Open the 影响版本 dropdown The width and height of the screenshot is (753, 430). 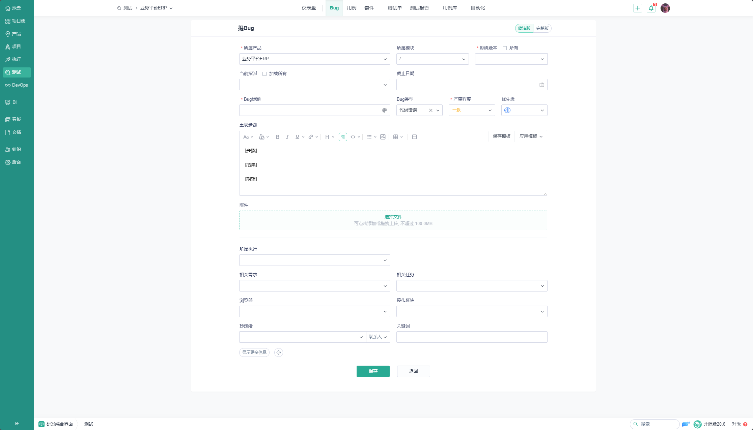(511, 59)
